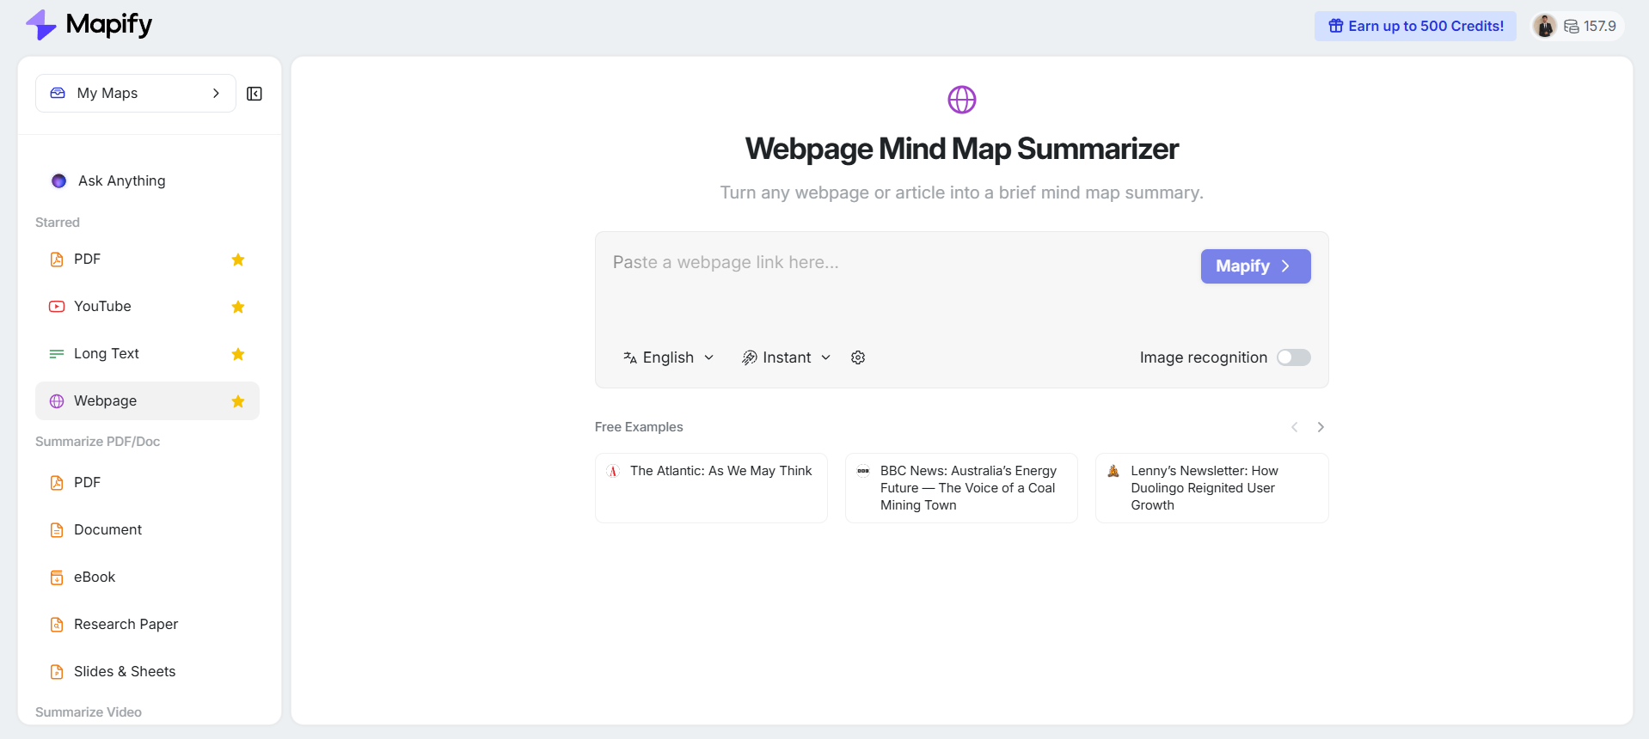
Task: Click the Document file icon
Action: pyautogui.click(x=57, y=530)
